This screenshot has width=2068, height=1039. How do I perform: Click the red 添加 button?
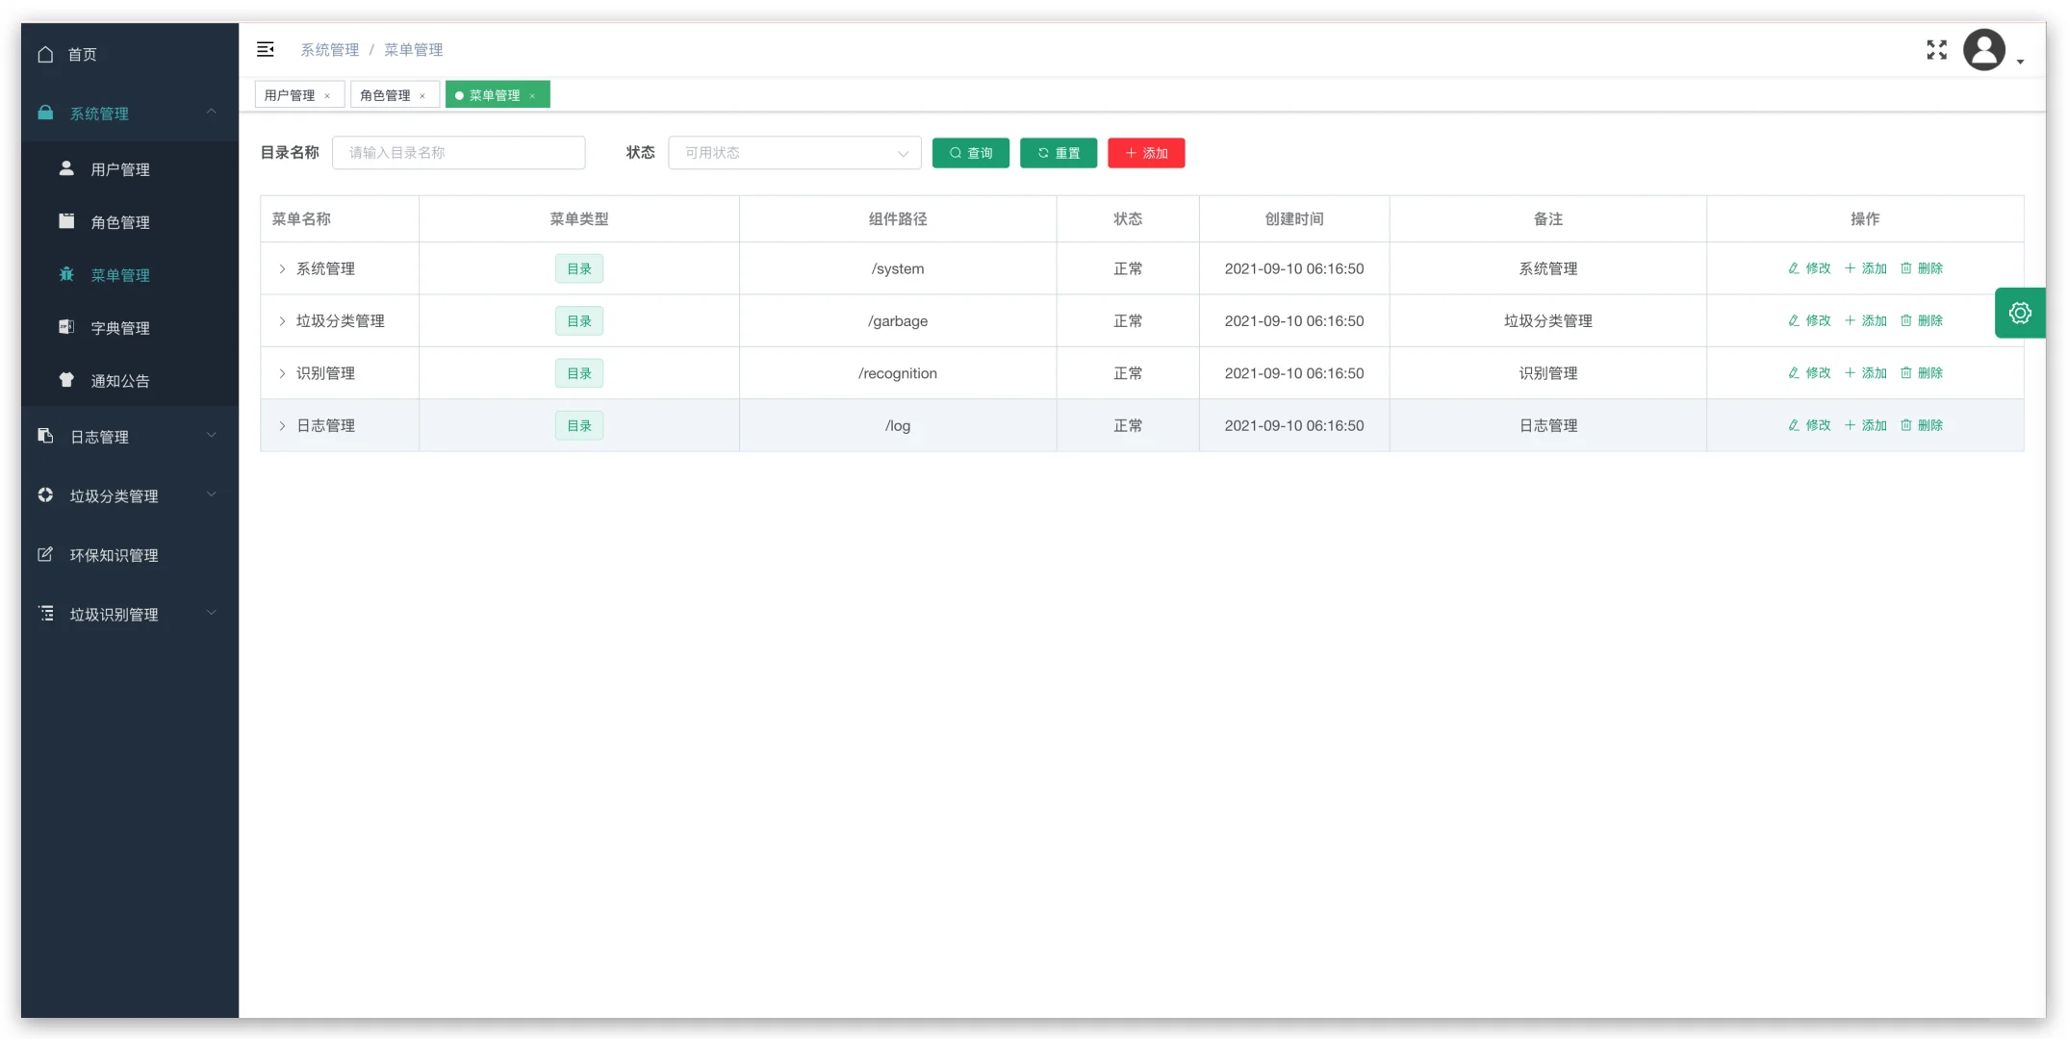pos(1145,153)
